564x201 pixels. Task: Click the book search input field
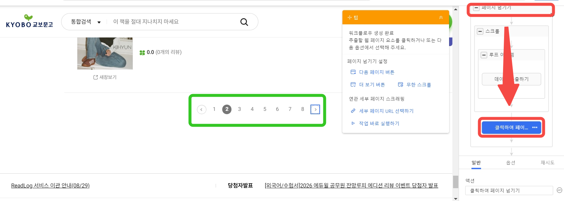click(175, 22)
